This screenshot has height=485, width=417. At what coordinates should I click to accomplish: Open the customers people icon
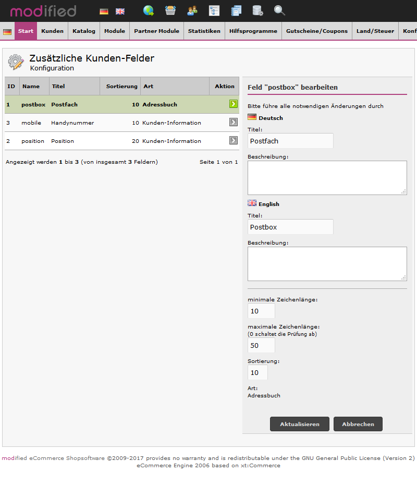click(x=192, y=10)
